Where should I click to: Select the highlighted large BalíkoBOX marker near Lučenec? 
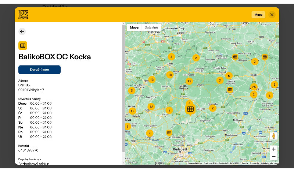[x=190, y=109]
